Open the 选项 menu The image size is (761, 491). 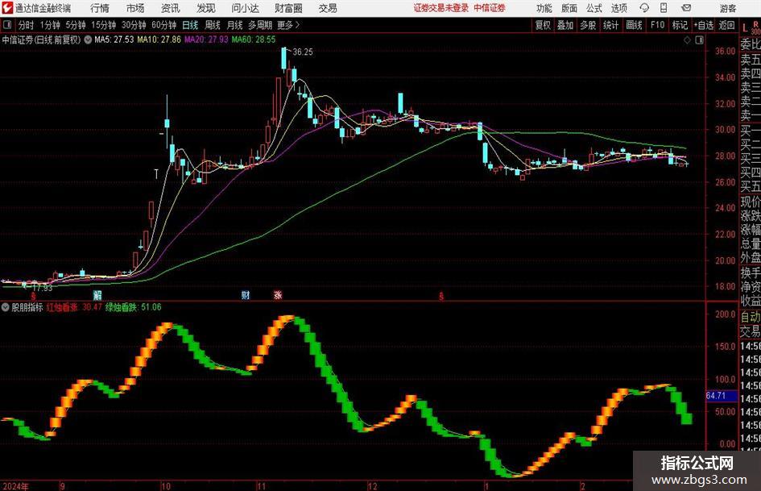point(618,8)
